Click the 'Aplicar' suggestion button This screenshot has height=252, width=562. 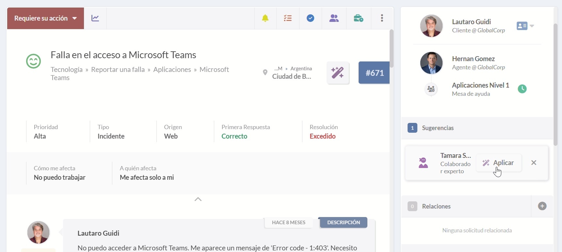[x=499, y=163]
